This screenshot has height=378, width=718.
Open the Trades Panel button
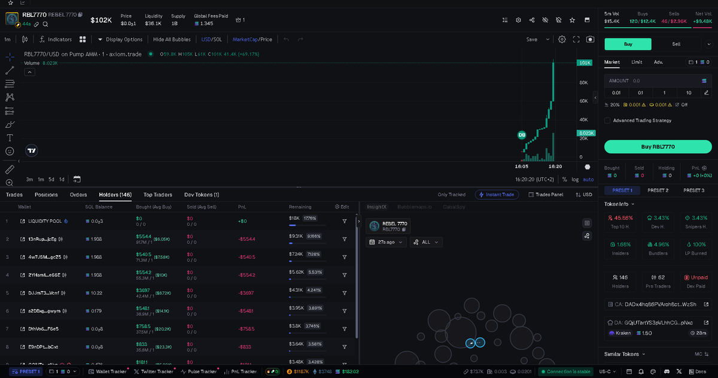pos(546,195)
